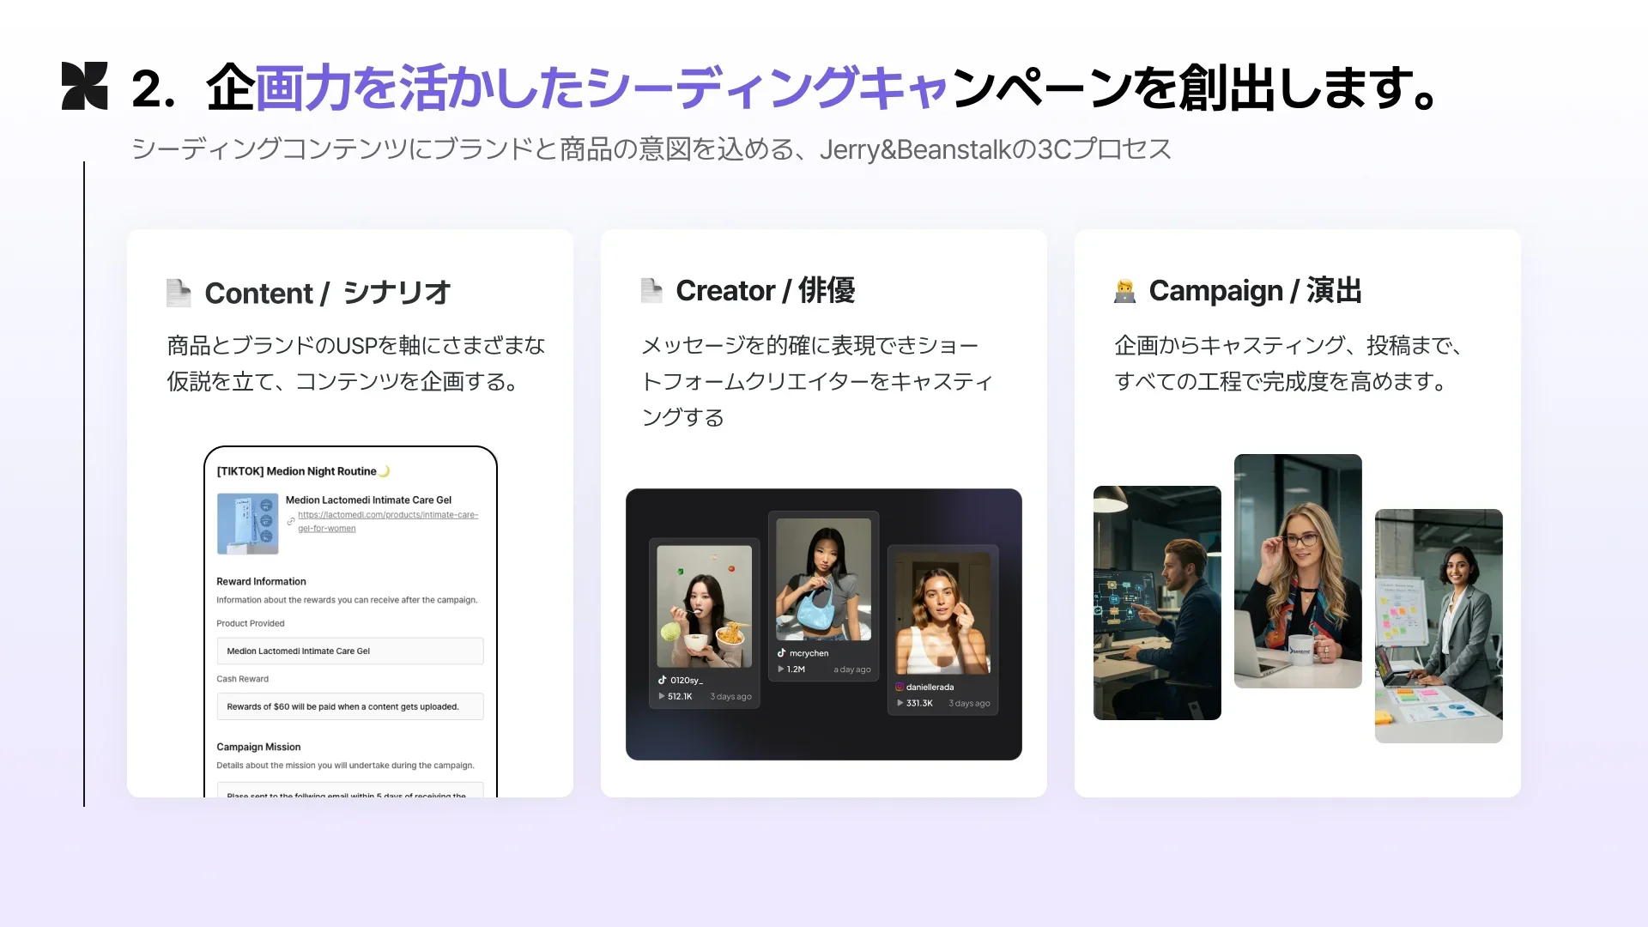Click the Product Provided input field
1648x927 pixels.
[349, 651]
